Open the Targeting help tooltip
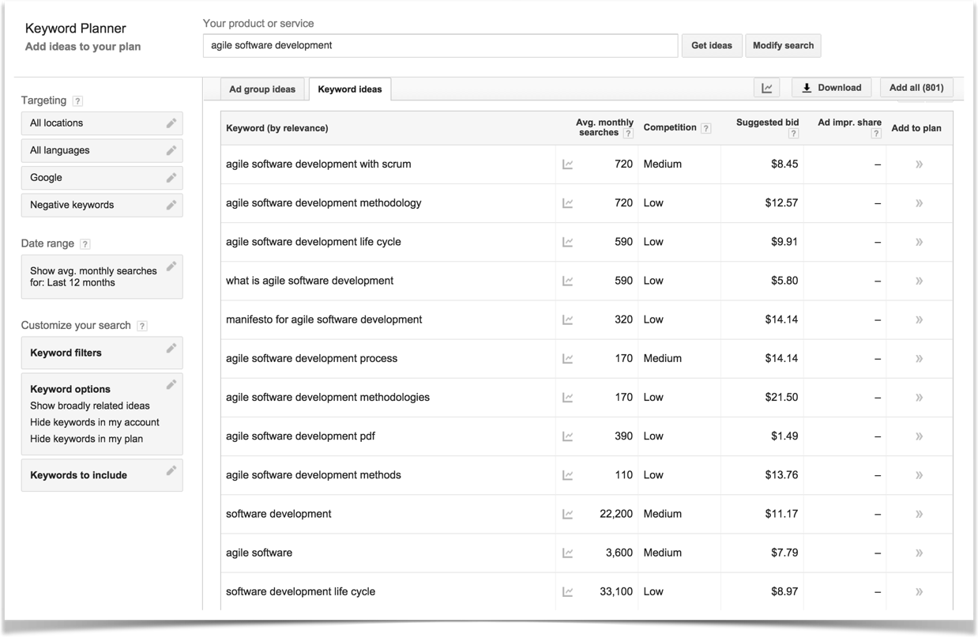This screenshot has height=638, width=978. pyautogui.click(x=77, y=100)
